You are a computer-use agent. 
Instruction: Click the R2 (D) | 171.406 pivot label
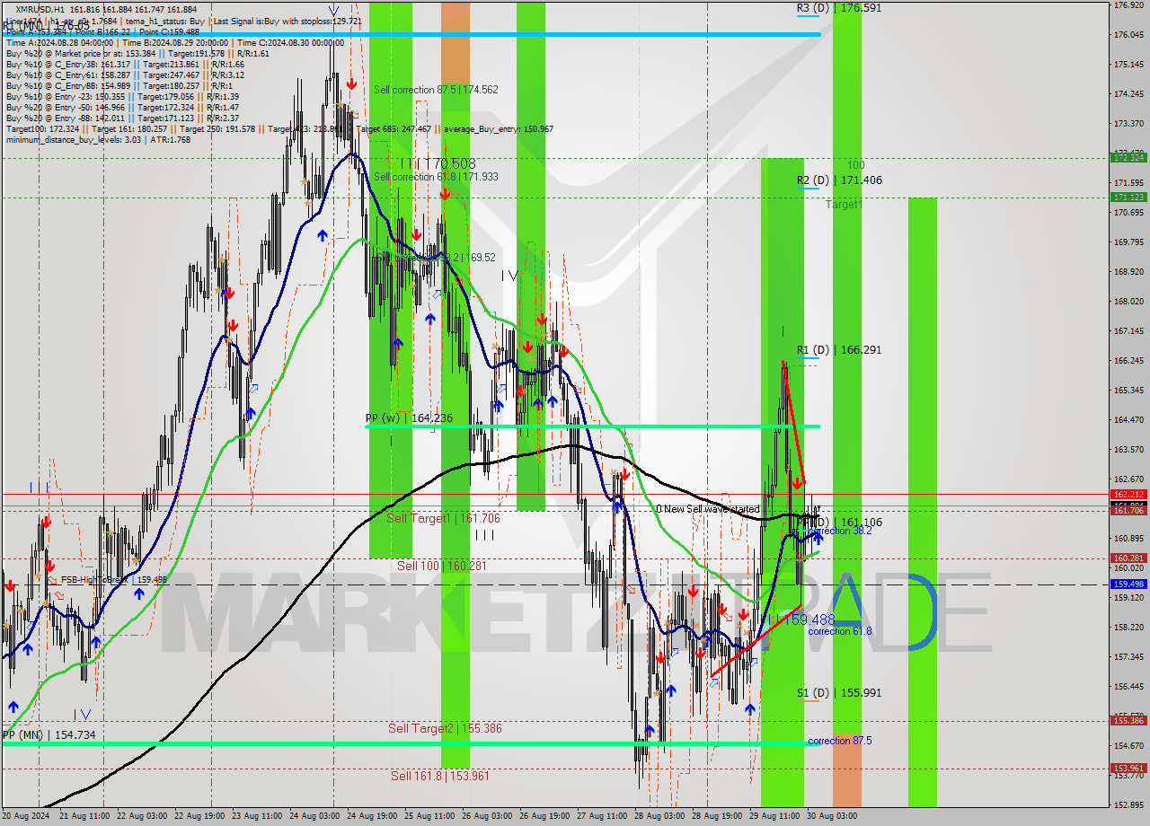pos(839,180)
